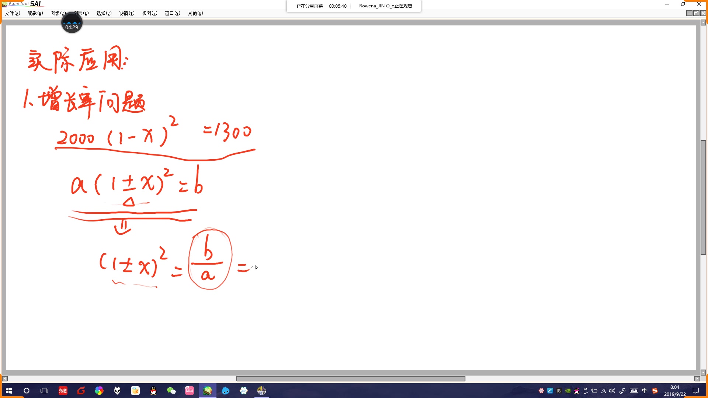Click the 其他 (Other) menu option
708x398 pixels.
(194, 13)
